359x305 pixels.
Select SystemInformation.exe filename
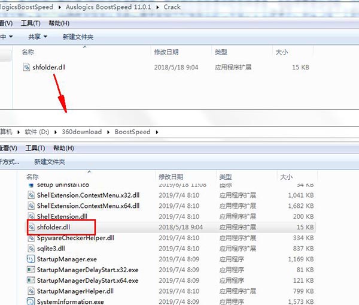pos(71,301)
